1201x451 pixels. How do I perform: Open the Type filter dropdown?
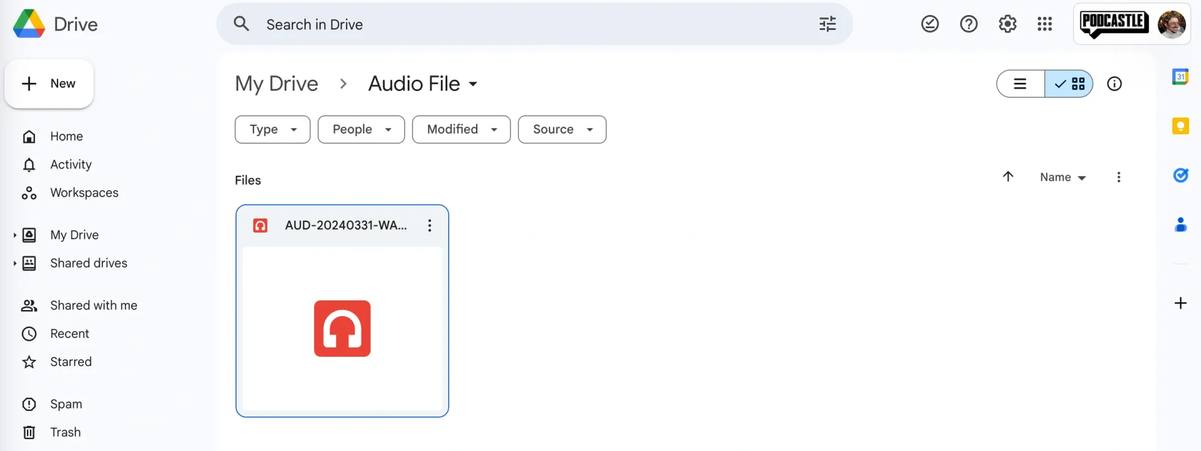(x=273, y=130)
